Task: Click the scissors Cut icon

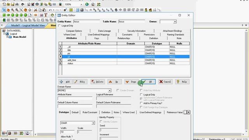Action: pyautogui.click(x=35, y=10)
